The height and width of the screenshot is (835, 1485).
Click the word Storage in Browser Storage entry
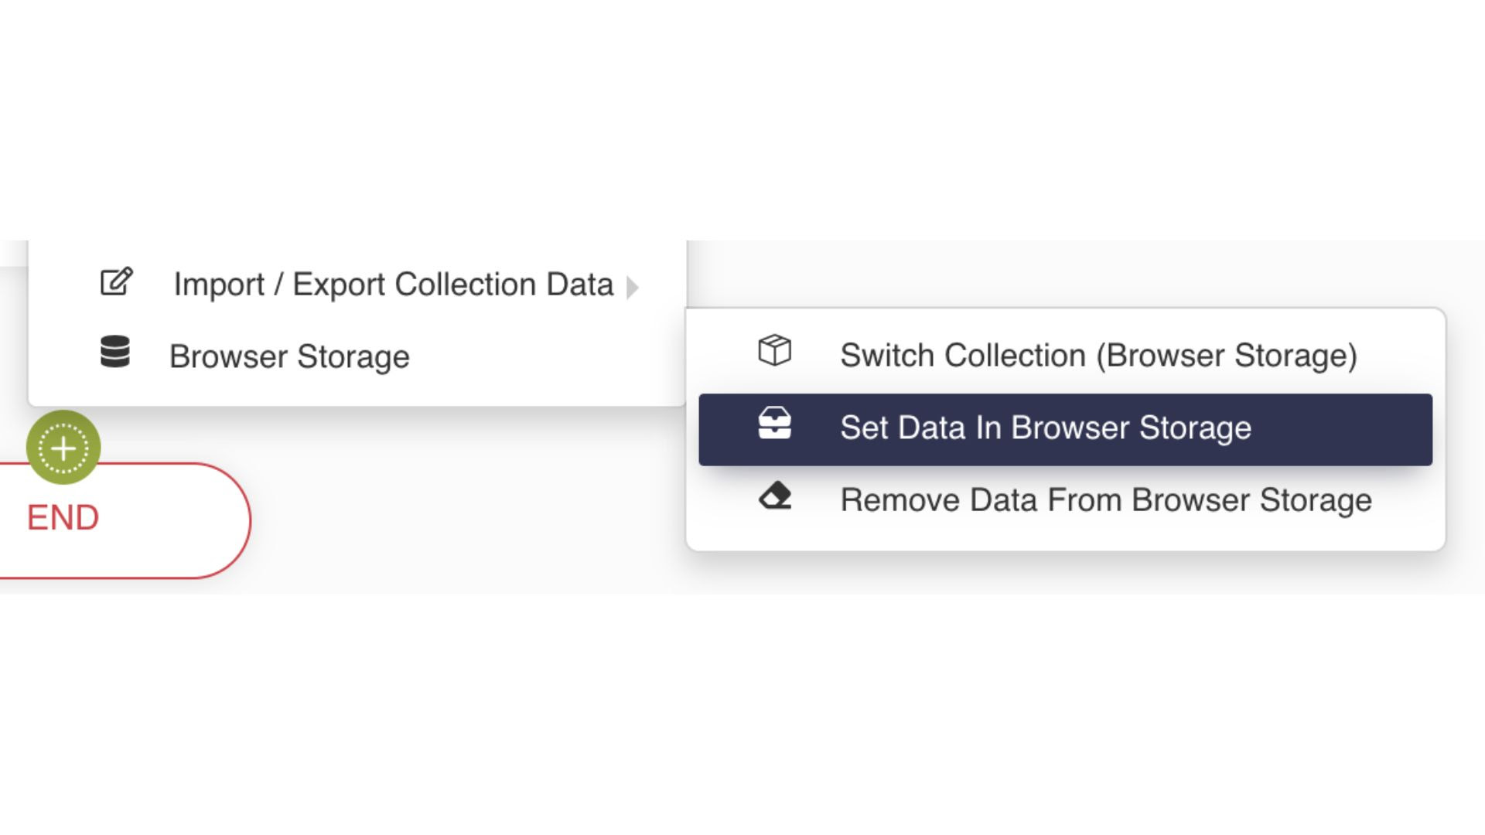(353, 357)
